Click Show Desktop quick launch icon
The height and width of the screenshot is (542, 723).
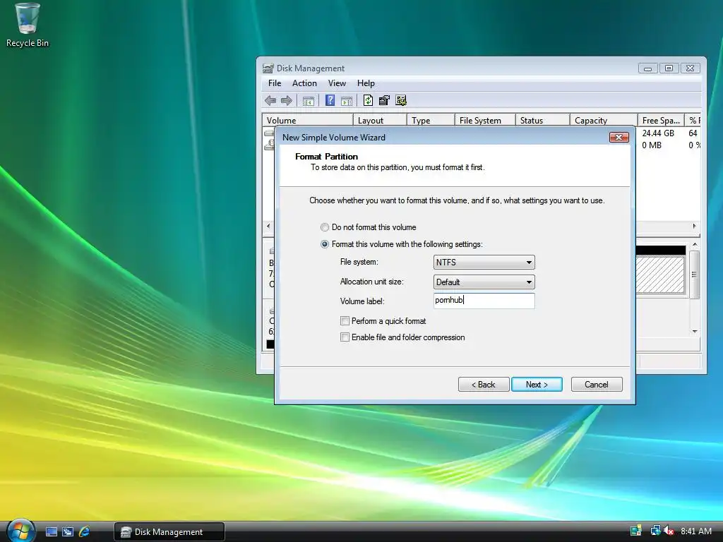(x=52, y=531)
